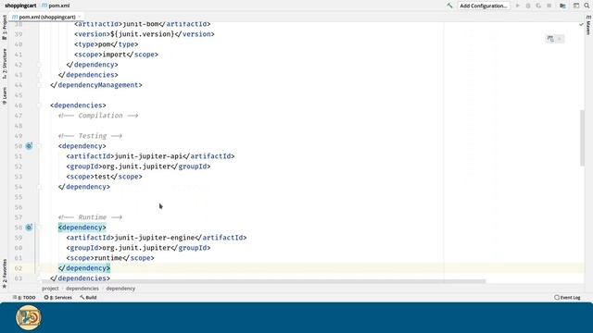Open the Project tool window tab
593x333 pixels.
(4, 27)
